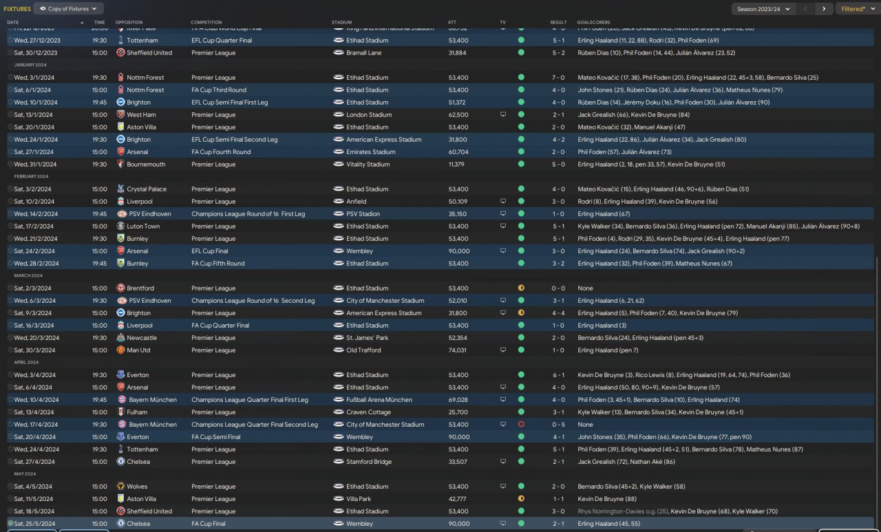This screenshot has height=532, width=881.
Task: Click stadium icon beside Villa Park
Action: [339, 499]
